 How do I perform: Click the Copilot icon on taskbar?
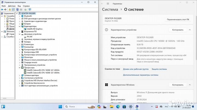tap(99, 107)
